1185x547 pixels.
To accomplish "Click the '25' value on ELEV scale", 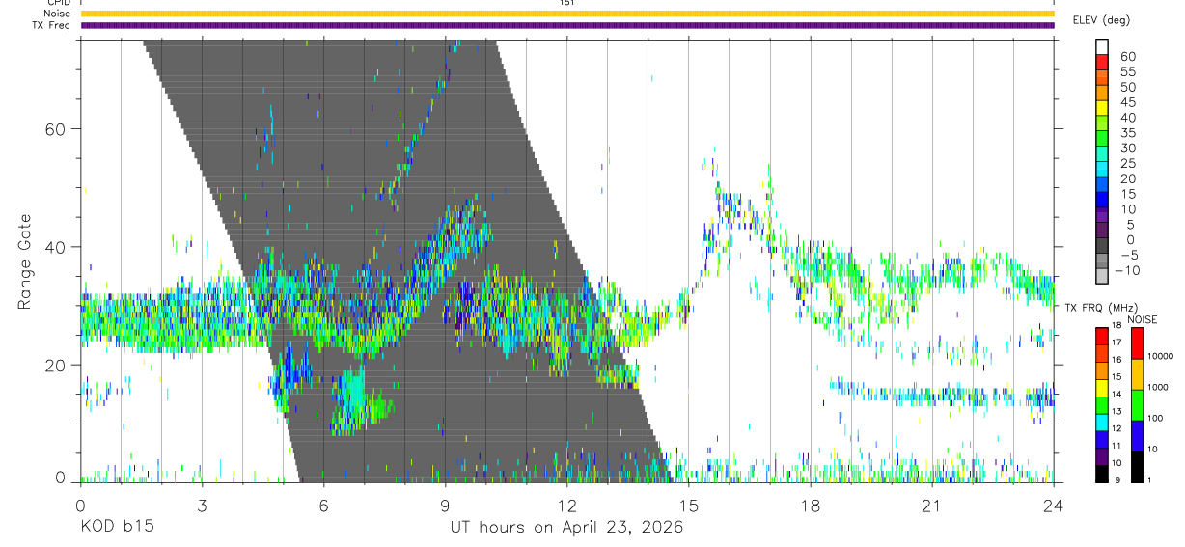I will pyautogui.click(x=1128, y=164).
